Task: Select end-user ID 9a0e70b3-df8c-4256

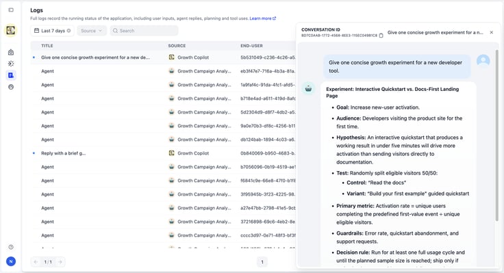Action: [x=268, y=126]
